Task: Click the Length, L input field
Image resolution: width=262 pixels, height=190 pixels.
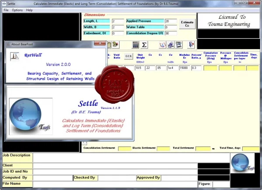Action: pyautogui.click(x=118, y=21)
